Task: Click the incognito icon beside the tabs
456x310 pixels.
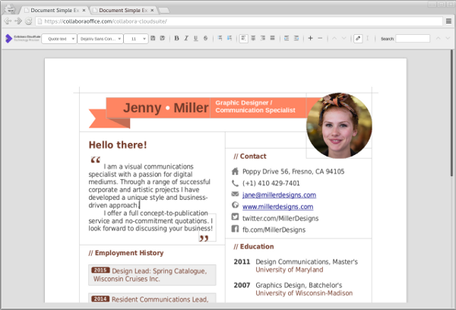Action: (x=10, y=9)
